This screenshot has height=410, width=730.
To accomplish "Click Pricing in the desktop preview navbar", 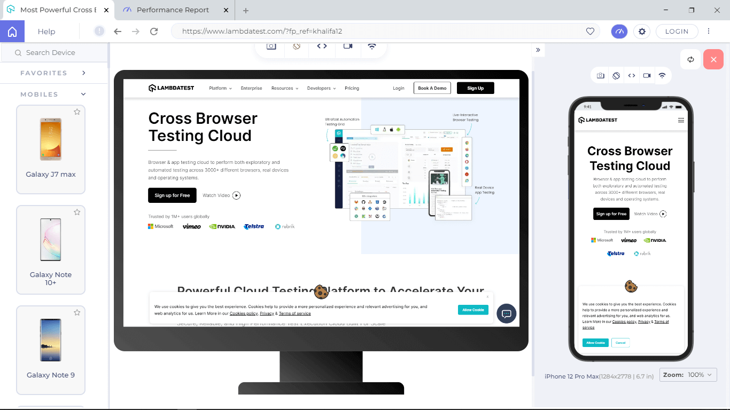I will click(352, 88).
